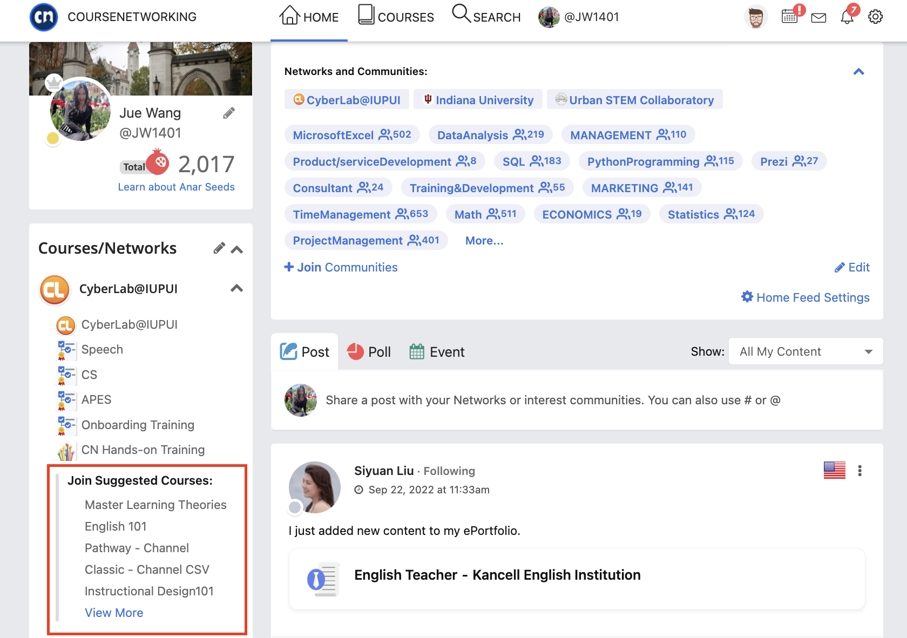907x638 pixels.
Task: Open the Indiana University network chip
Action: click(x=478, y=100)
